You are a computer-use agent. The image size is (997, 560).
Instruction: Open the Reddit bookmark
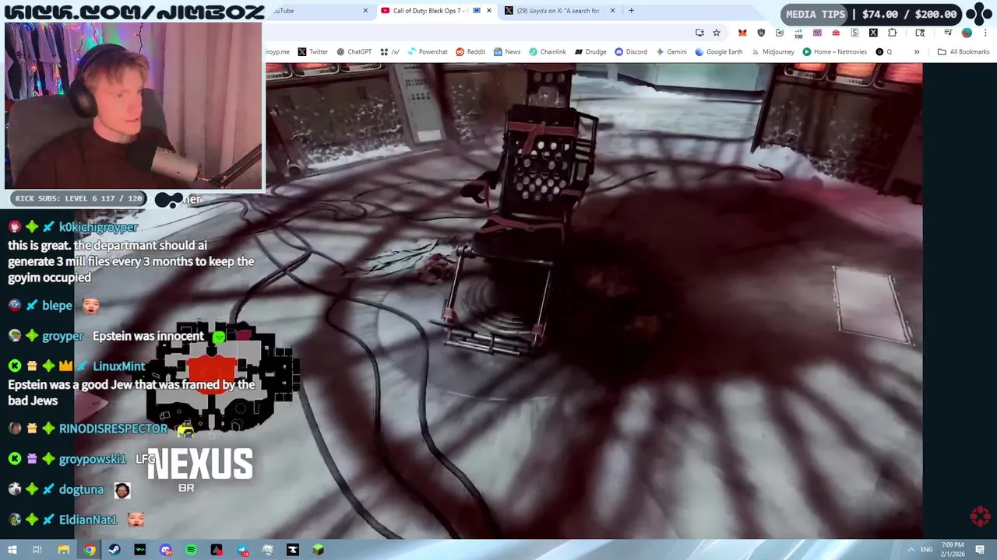(470, 52)
